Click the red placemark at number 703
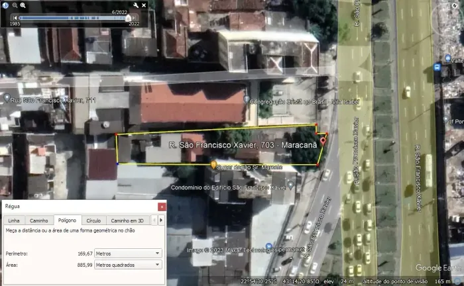Screen dimensions: 464x286 [x=323, y=141]
